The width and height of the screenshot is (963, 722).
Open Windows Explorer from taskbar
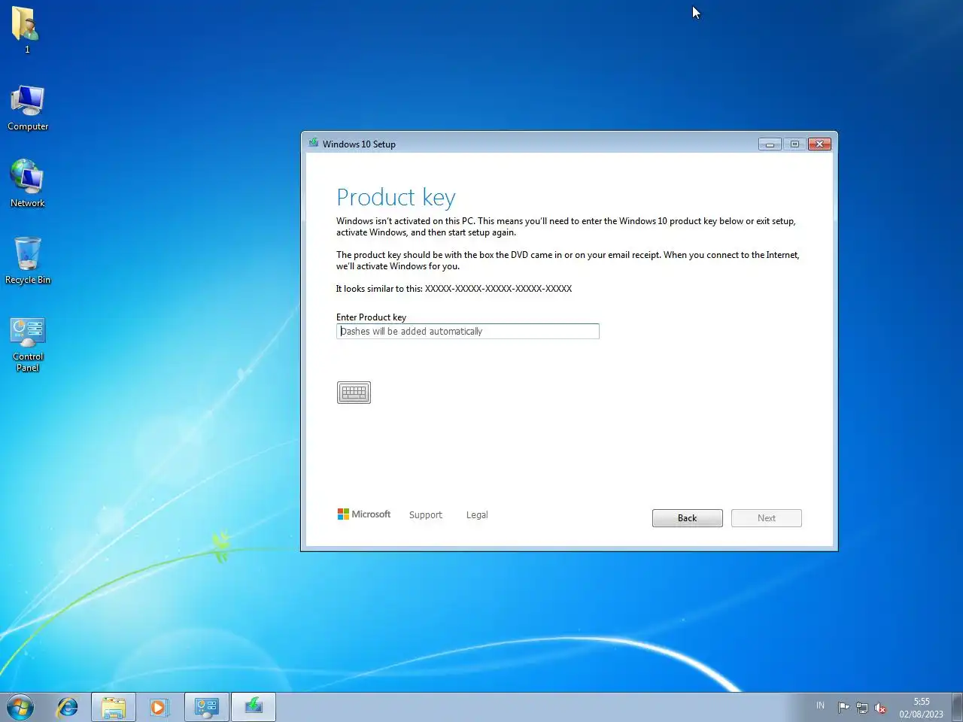pos(114,707)
